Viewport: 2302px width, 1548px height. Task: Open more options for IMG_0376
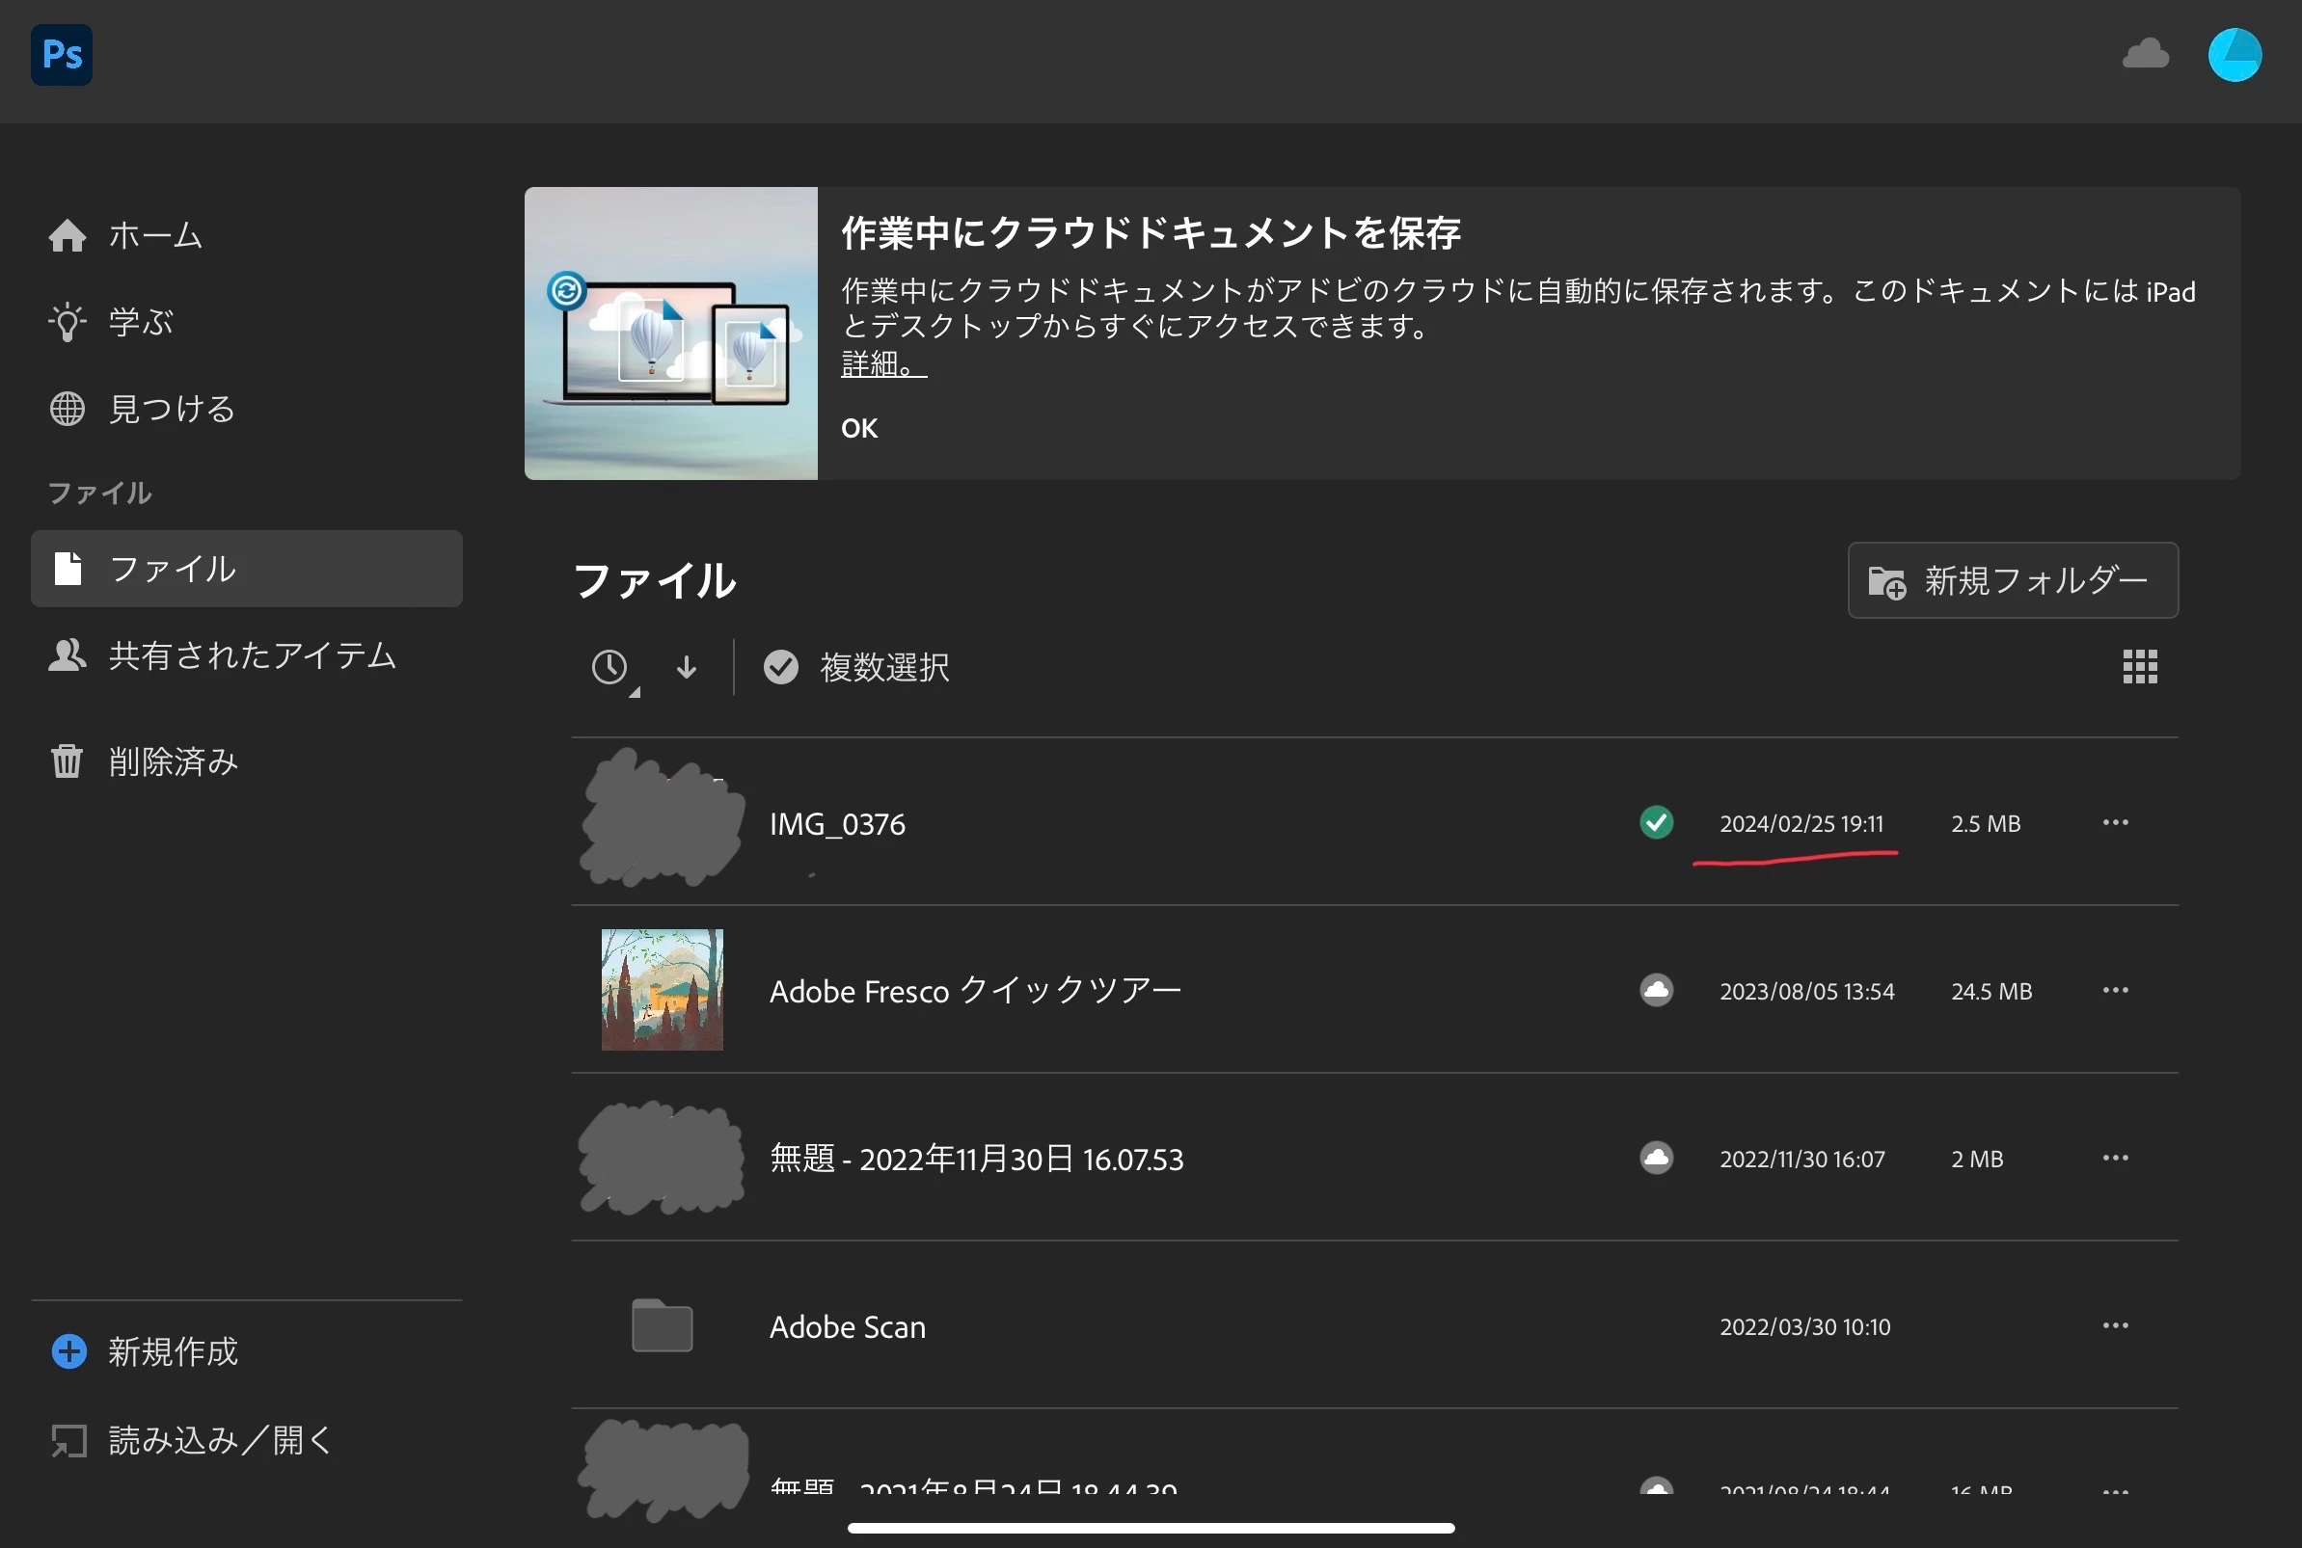[x=2114, y=822]
